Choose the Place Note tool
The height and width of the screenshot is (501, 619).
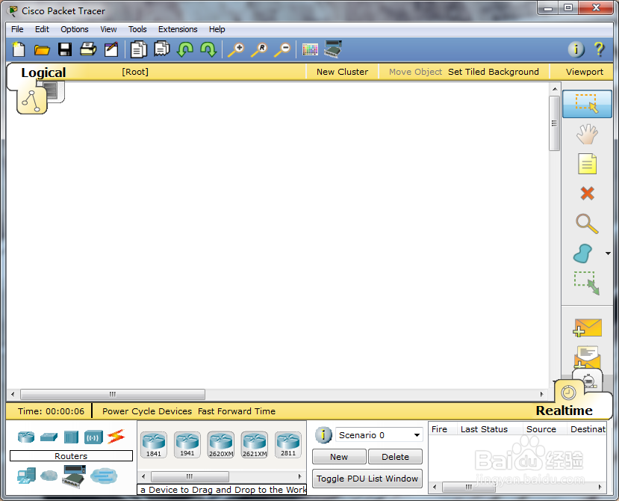587,164
